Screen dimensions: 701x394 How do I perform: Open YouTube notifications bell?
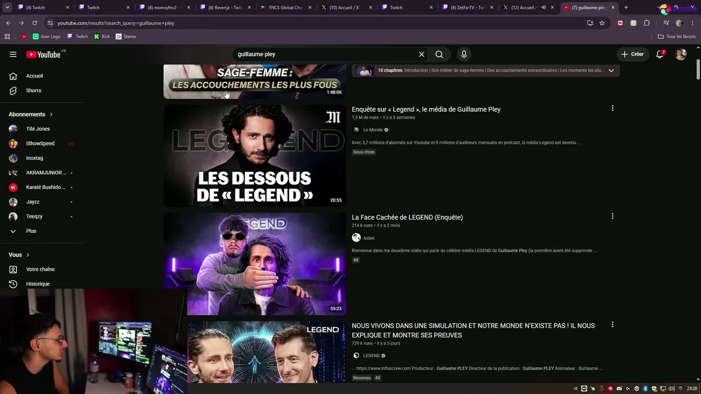coord(660,54)
